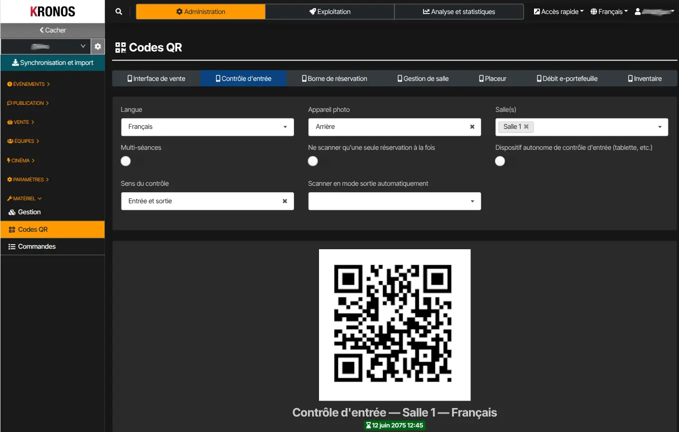This screenshot has width=679, height=432.
Task: Expand the CINÉMA menu
Action: [20, 160]
